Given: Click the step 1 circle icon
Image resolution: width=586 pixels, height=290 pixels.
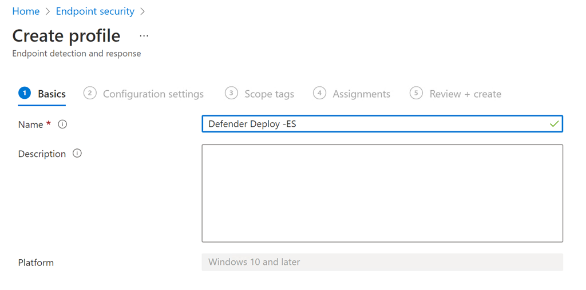Looking at the screenshot, I should [x=25, y=93].
